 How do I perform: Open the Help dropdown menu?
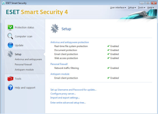point(151,7)
